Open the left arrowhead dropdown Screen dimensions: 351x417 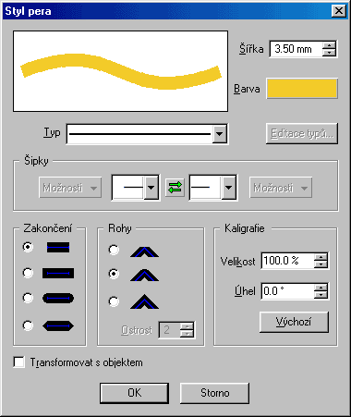point(151,188)
